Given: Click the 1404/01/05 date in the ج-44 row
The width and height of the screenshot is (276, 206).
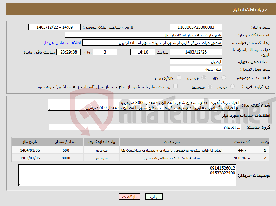Looking at the screenshot, I should point(30,150).
